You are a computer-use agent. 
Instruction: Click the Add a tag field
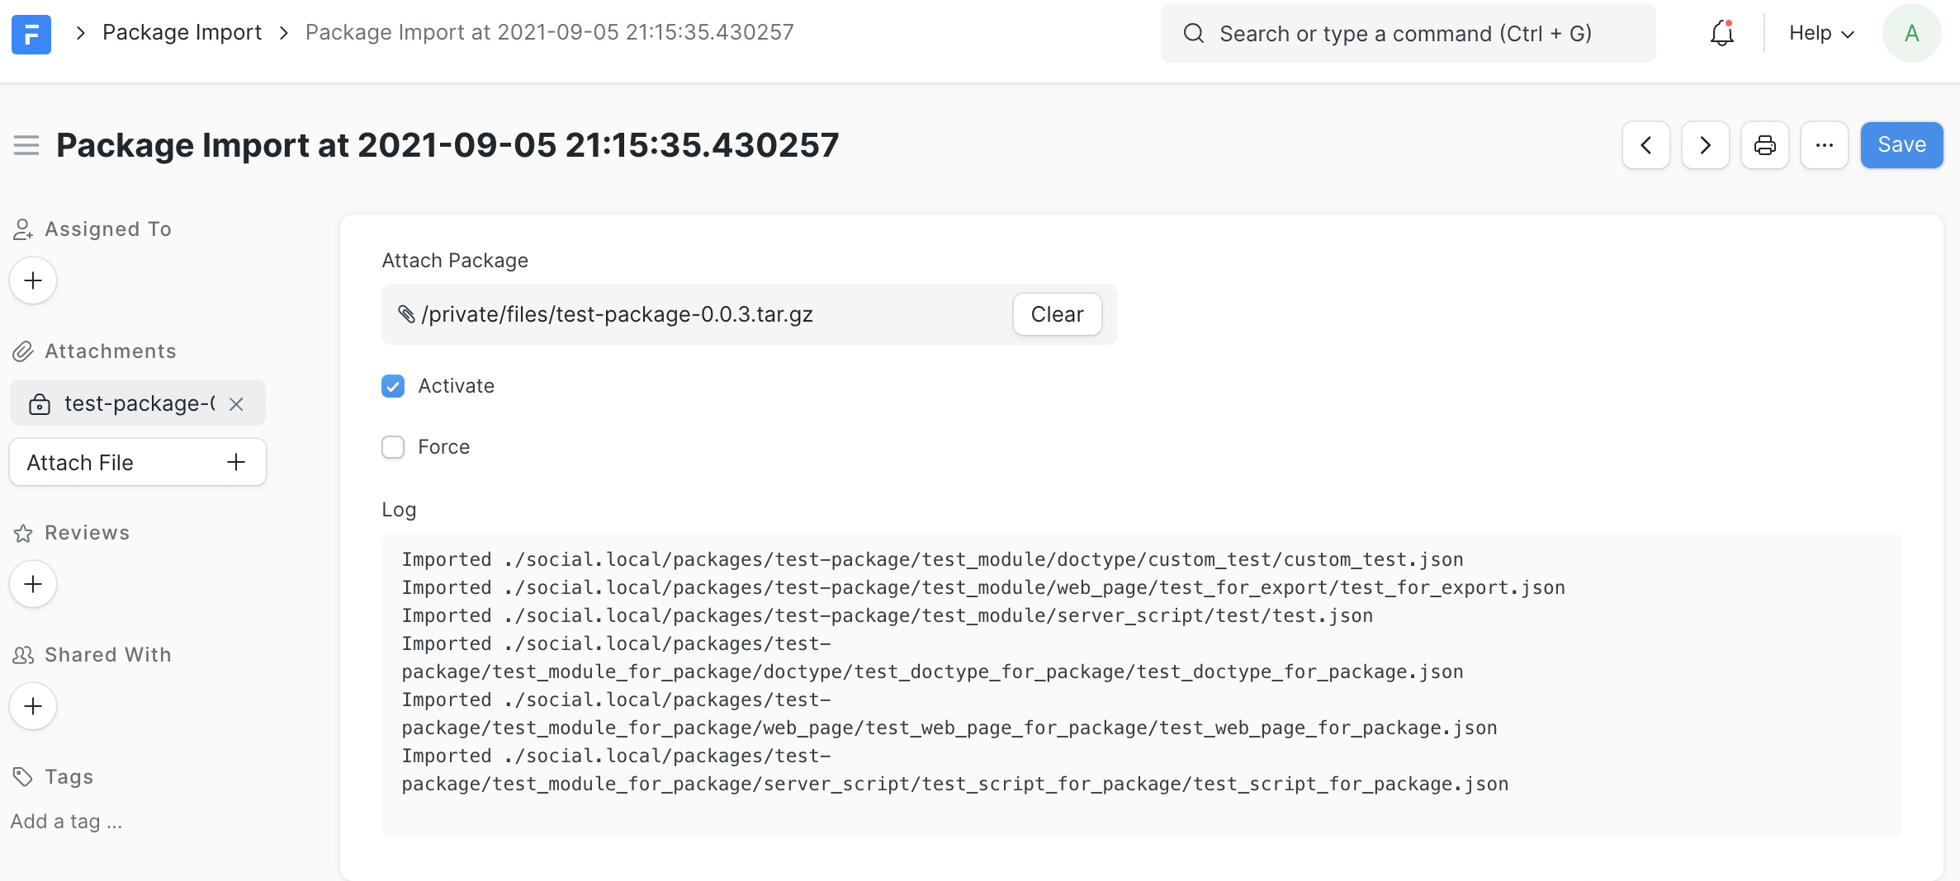66,821
